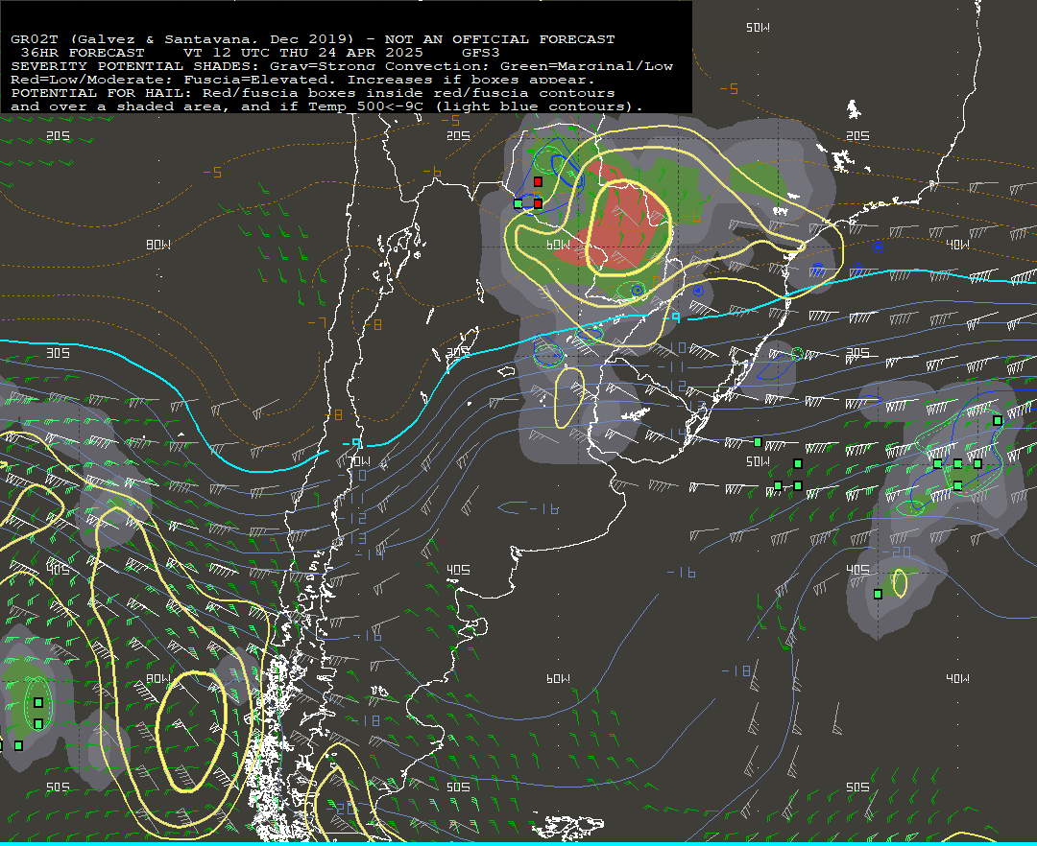
Task: Click the '-18' label in the South Atlantic
Action: pos(736,671)
